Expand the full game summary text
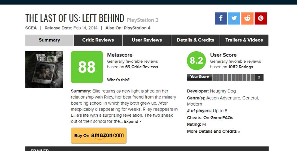This screenshot has width=297, height=151. tap(133, 122)
